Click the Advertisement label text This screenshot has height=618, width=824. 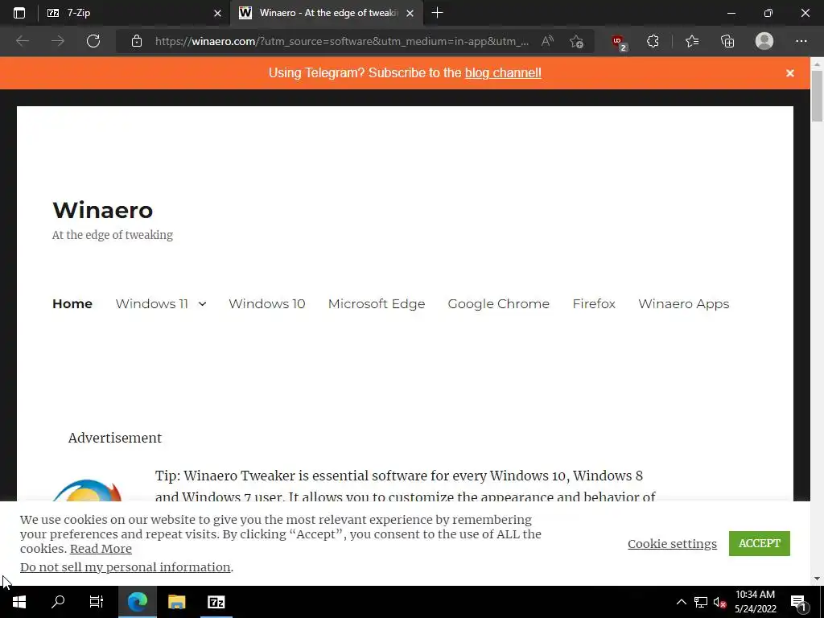click(x=114, y=438)
